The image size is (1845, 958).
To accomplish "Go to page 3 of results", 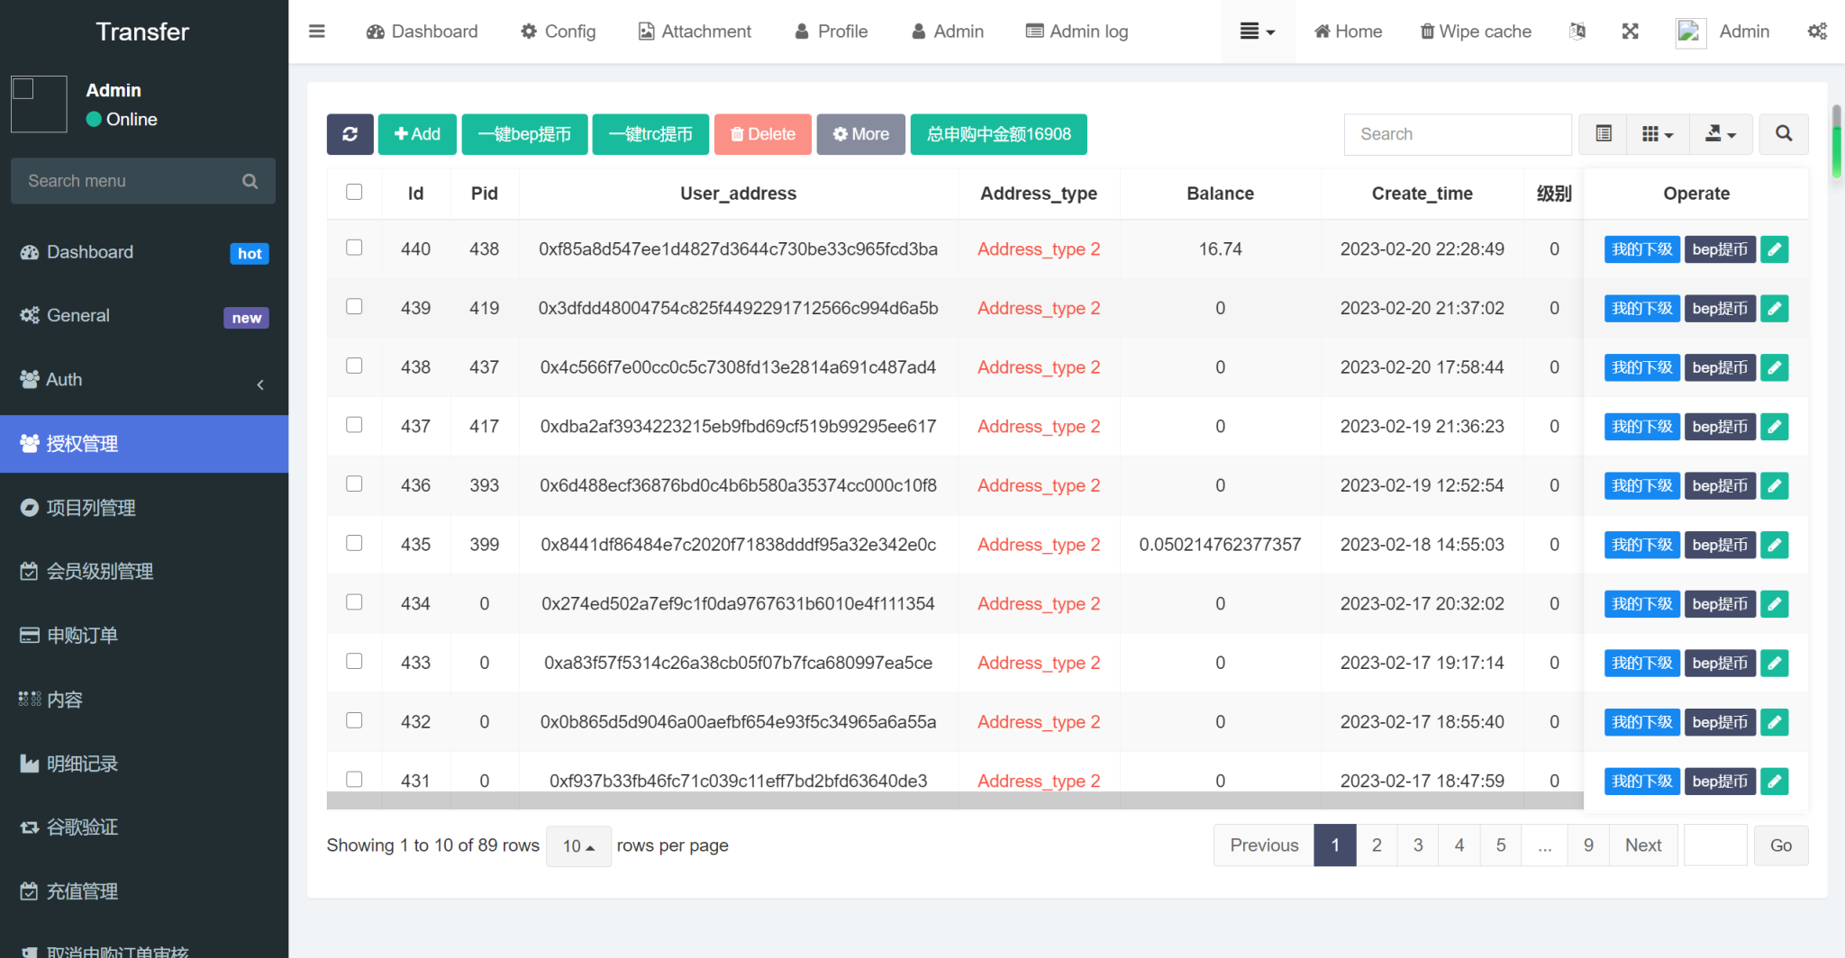I will pos(1418,845).
